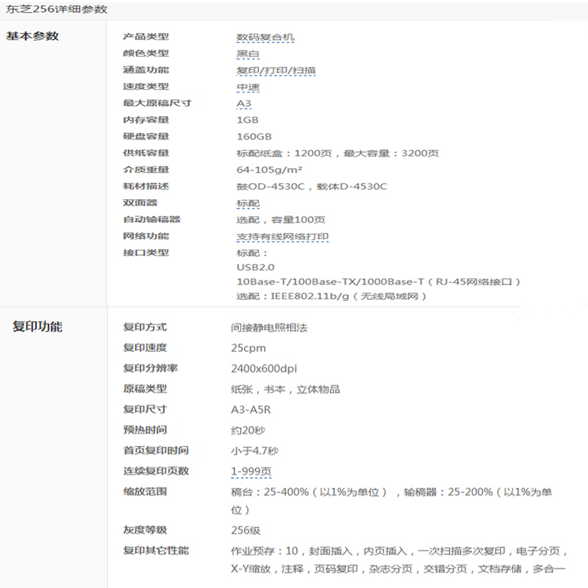
Task: Click the 东芝256详细参数 page title
Action: point(55,10)
